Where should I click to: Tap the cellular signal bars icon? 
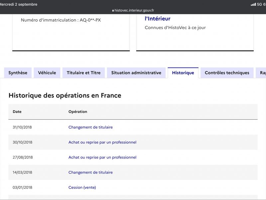253,4
